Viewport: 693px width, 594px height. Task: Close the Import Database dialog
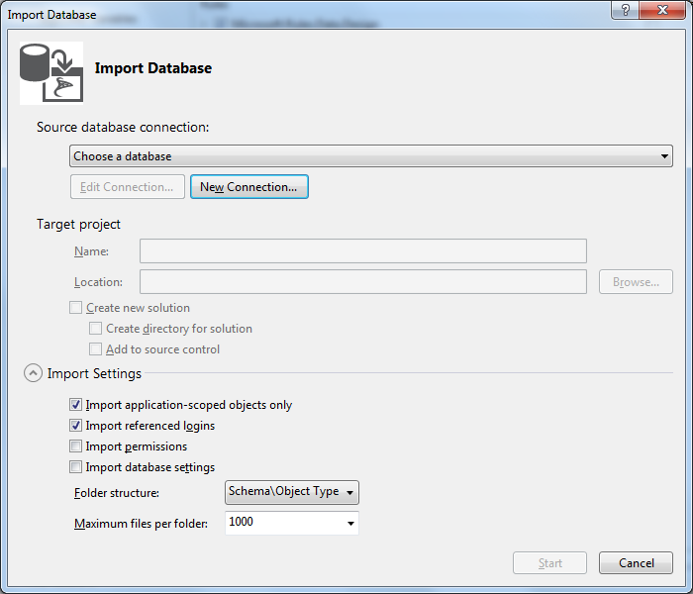[x=661, y=10]
